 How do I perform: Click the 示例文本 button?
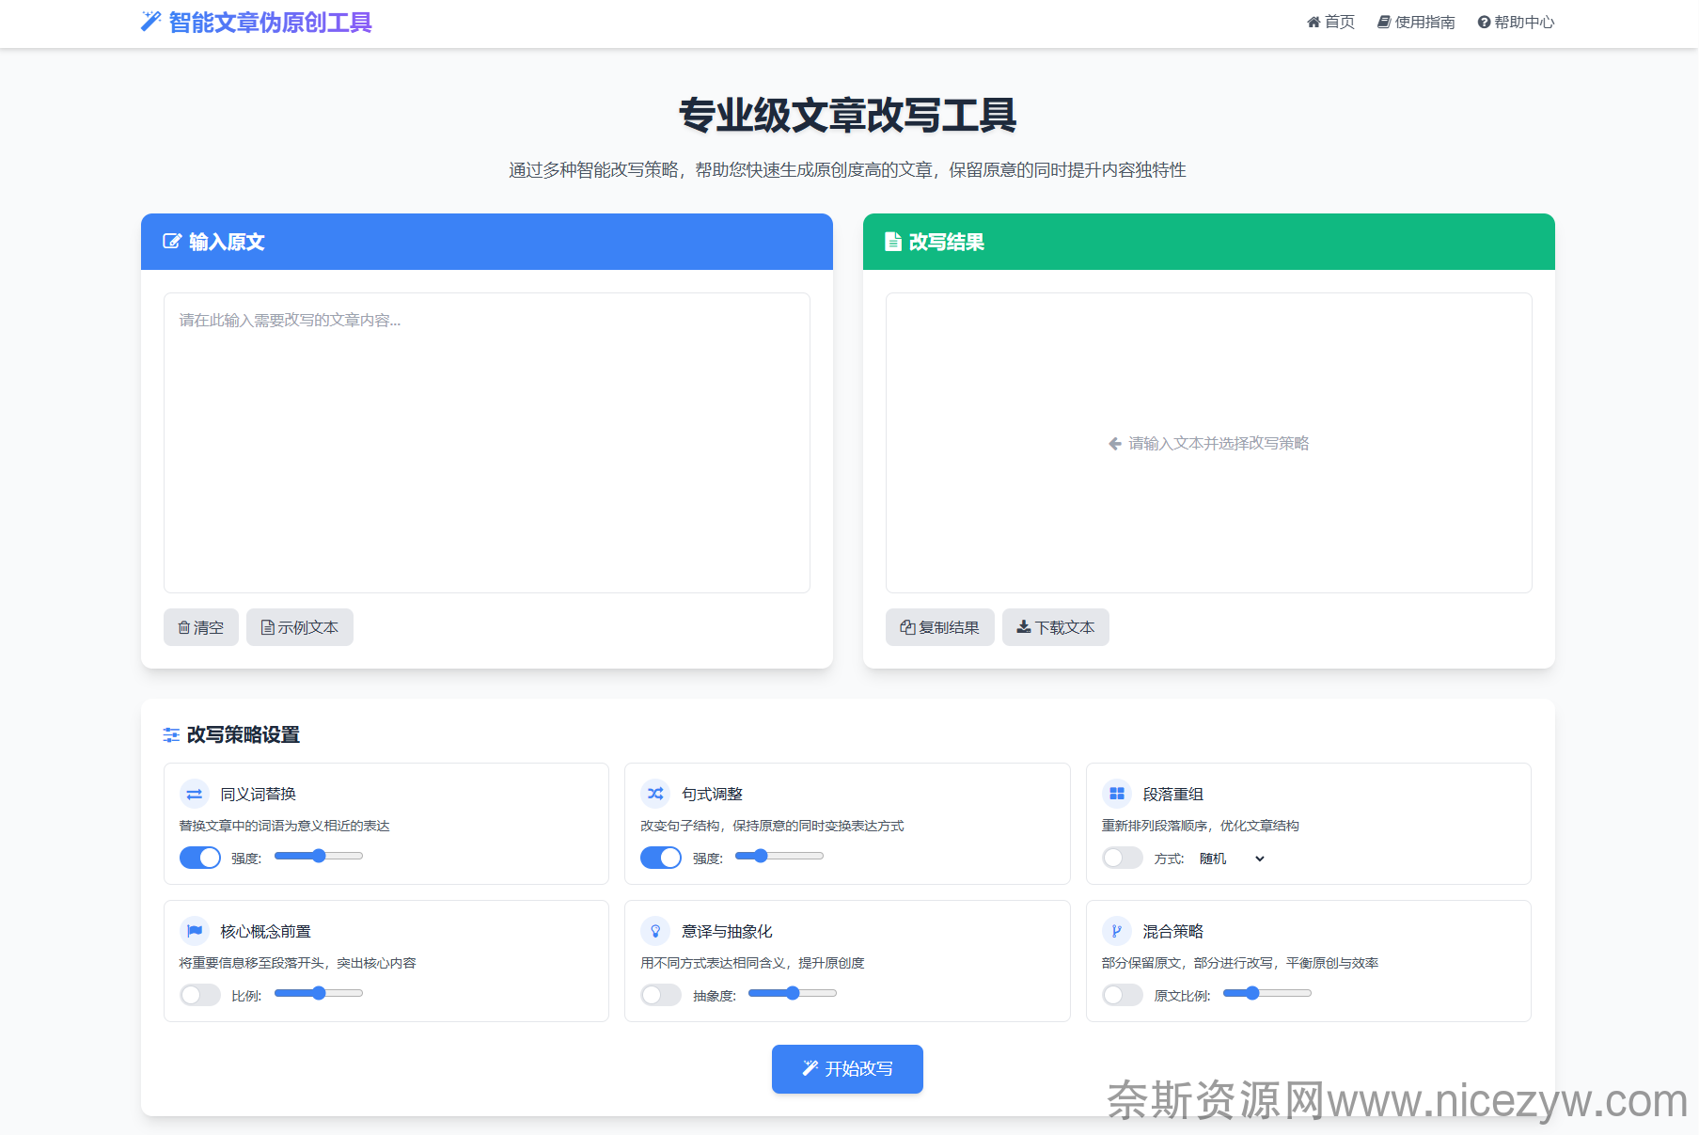tap(300, 627)
